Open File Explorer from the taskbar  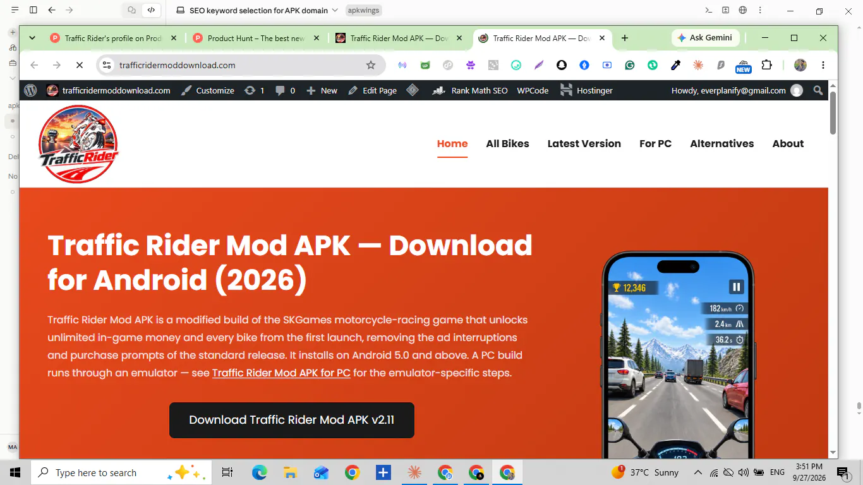290,472
